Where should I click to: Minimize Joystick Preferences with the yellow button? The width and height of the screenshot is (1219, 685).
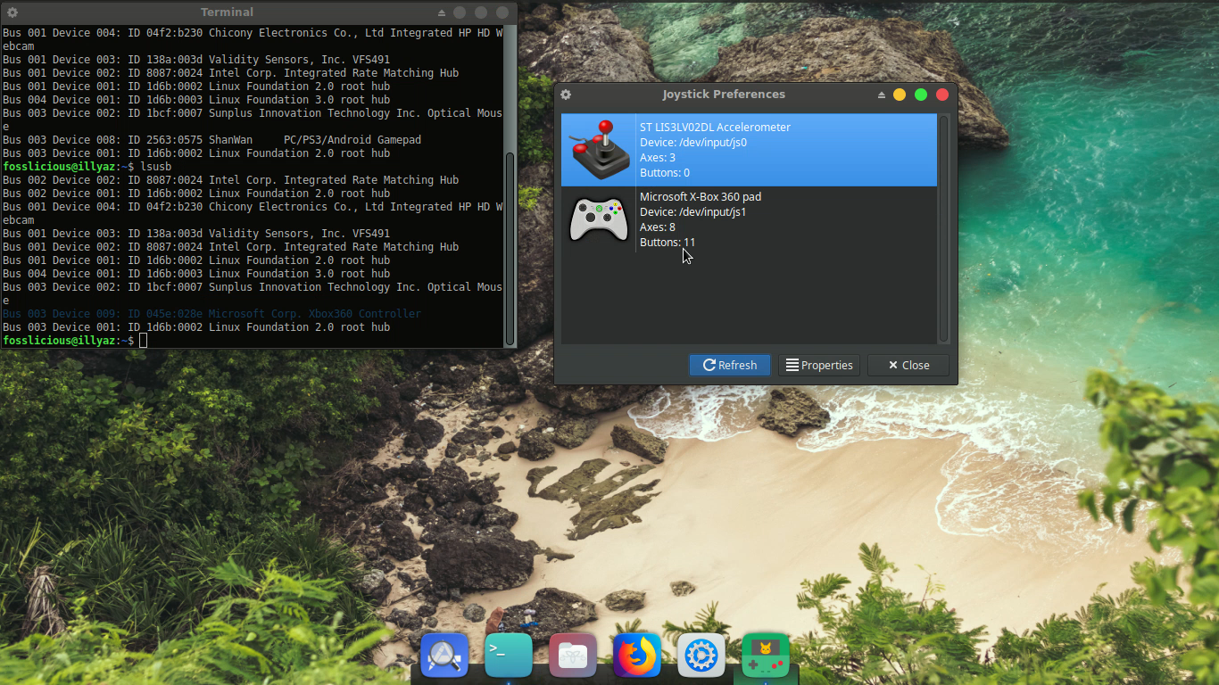(x=900, y=95)
